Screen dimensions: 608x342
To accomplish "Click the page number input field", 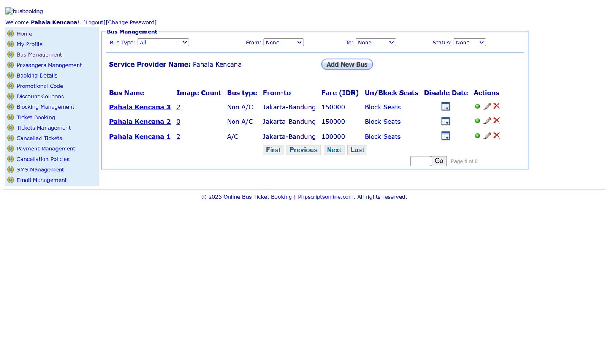I will pos(420,161).
